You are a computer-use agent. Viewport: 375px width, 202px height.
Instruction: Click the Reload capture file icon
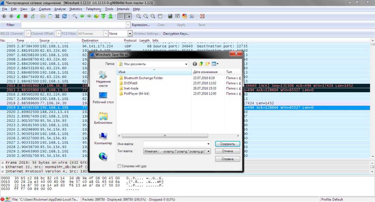point(64,16)
